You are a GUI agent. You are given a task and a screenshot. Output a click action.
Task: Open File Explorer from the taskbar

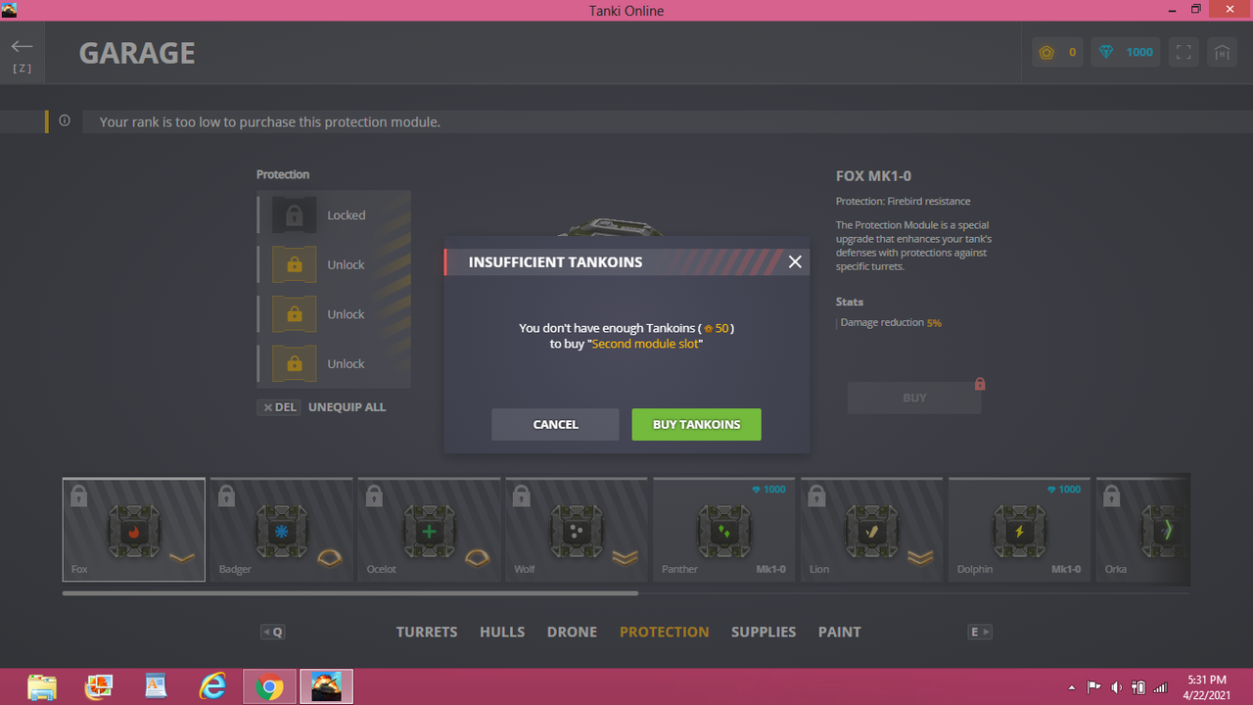pyautogui.click(x=42, y=687)
